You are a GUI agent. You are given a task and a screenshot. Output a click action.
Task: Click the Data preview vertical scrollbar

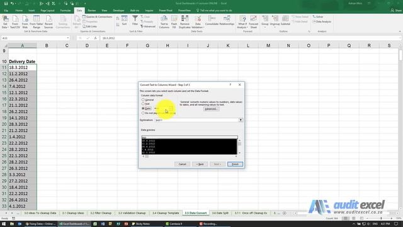pyautogui.click(x=239, y=147)
